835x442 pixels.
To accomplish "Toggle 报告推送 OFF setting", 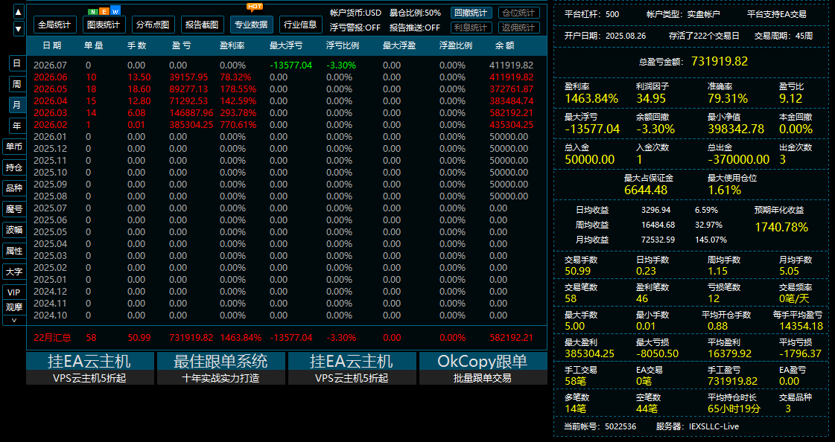I will (x=415, y=28).
